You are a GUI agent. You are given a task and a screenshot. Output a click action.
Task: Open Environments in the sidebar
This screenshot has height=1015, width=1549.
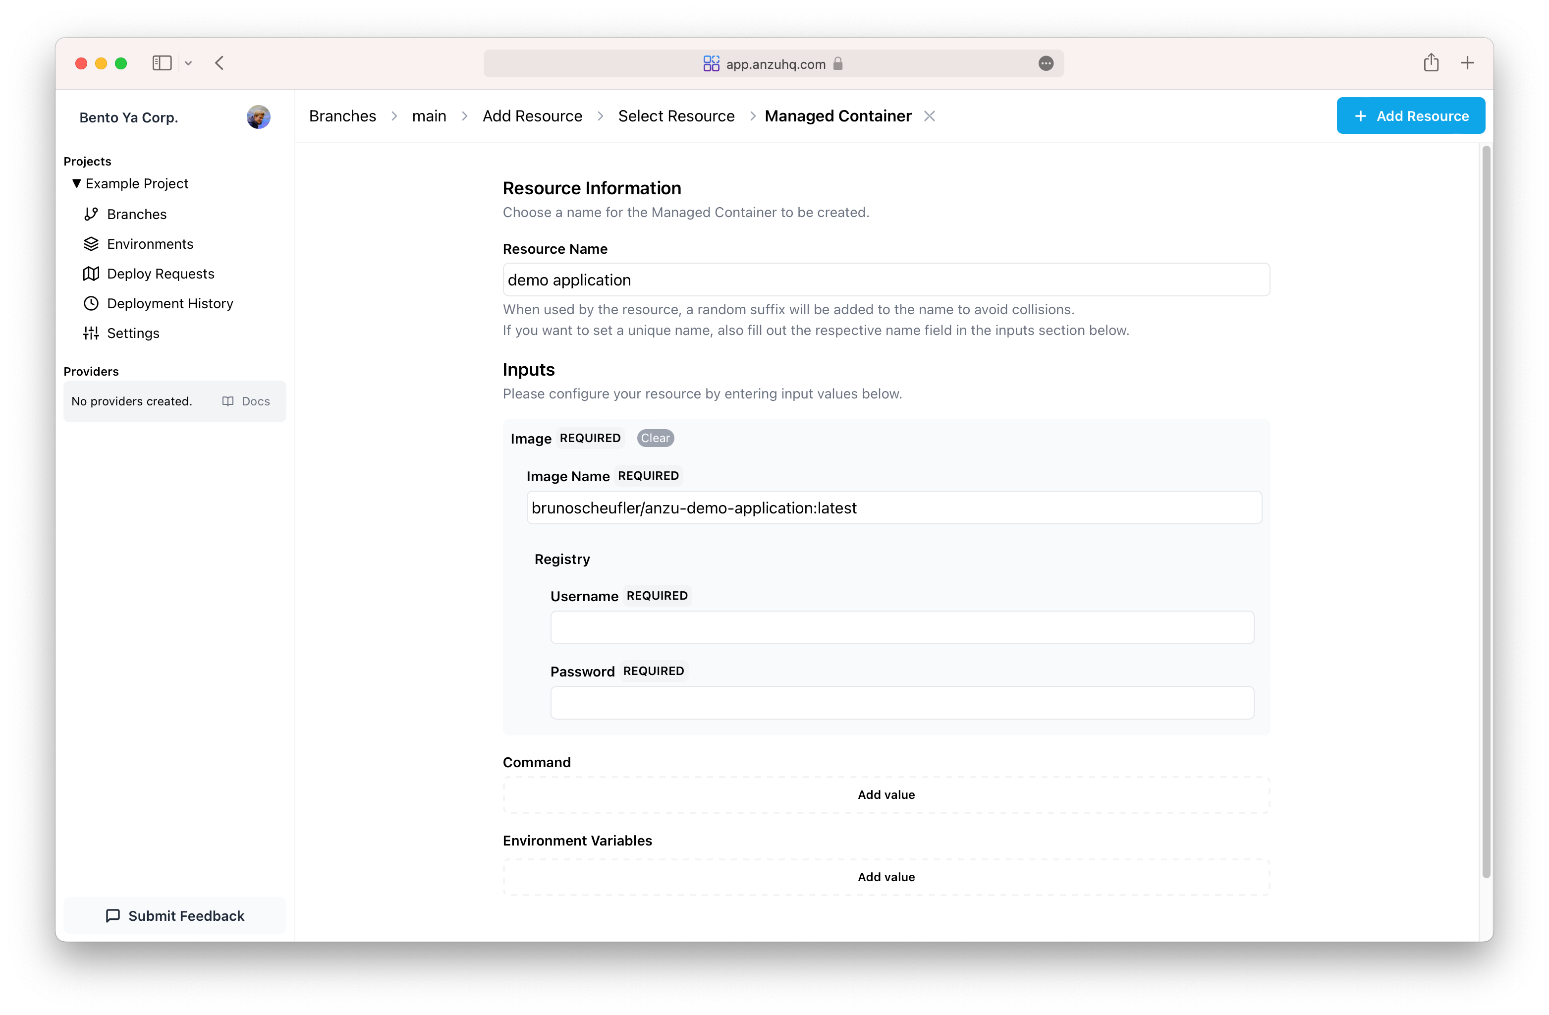(x=150, y=244)
